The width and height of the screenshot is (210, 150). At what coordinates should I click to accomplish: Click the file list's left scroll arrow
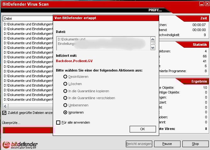[5, 106]
